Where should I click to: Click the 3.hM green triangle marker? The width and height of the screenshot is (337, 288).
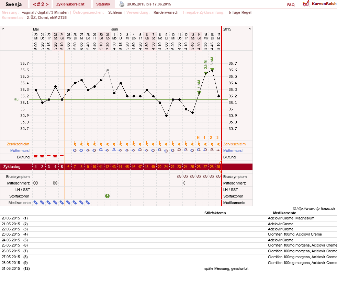tap(212, 70)
